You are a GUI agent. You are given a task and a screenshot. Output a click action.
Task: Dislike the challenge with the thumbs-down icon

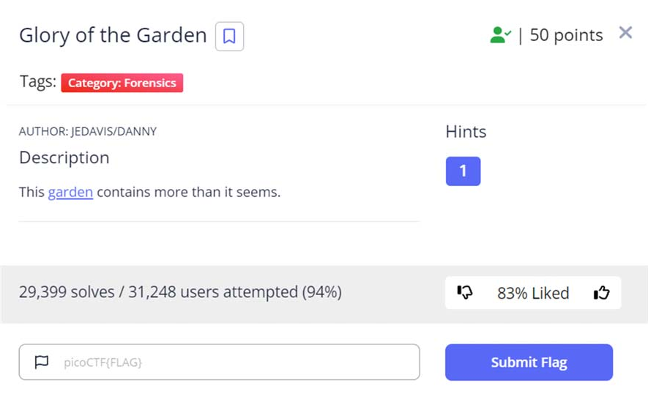pos(465,293)
